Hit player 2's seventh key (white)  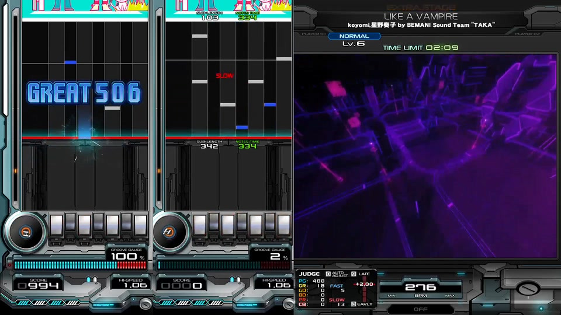(284, 225)
